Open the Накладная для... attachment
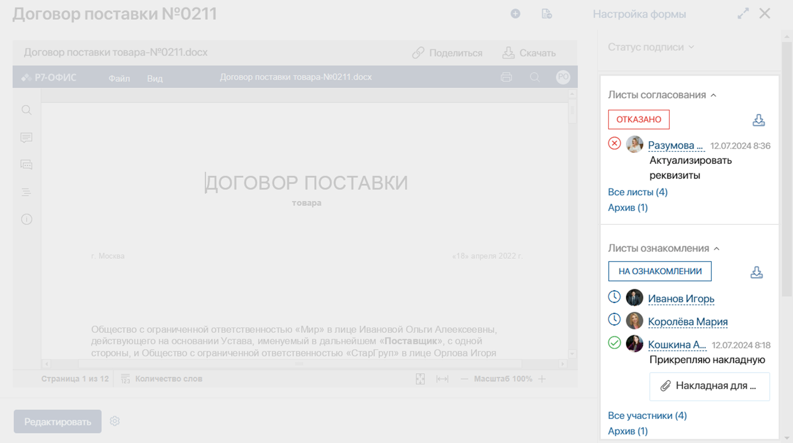This screenshot has height=443, width=793. pyautogui.click(x=710, y=386)
